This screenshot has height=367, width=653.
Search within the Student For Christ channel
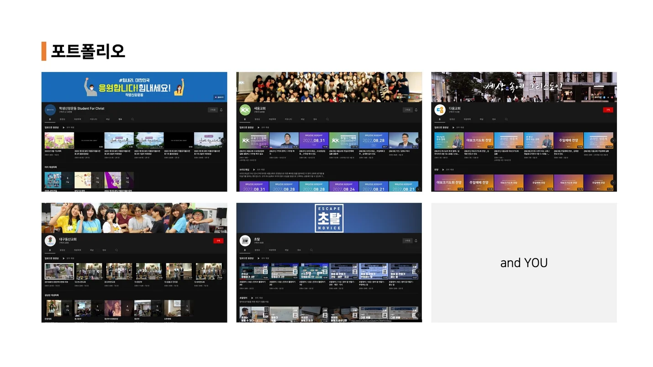132,119
